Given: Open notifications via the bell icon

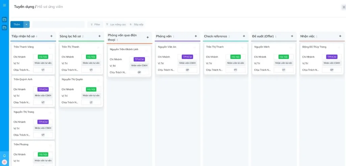Looking at the screenshot, I should [x=4, y=155].
